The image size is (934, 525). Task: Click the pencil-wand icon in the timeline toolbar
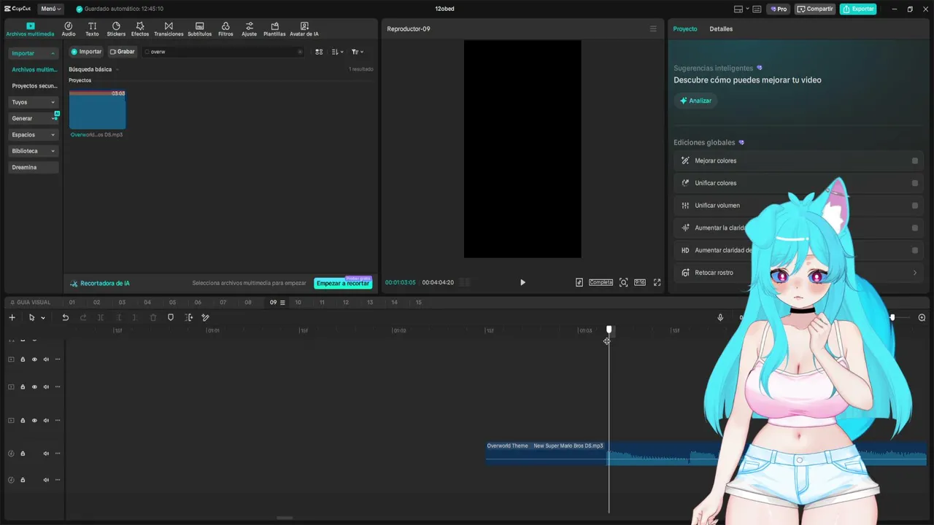(x=205, y=317)
